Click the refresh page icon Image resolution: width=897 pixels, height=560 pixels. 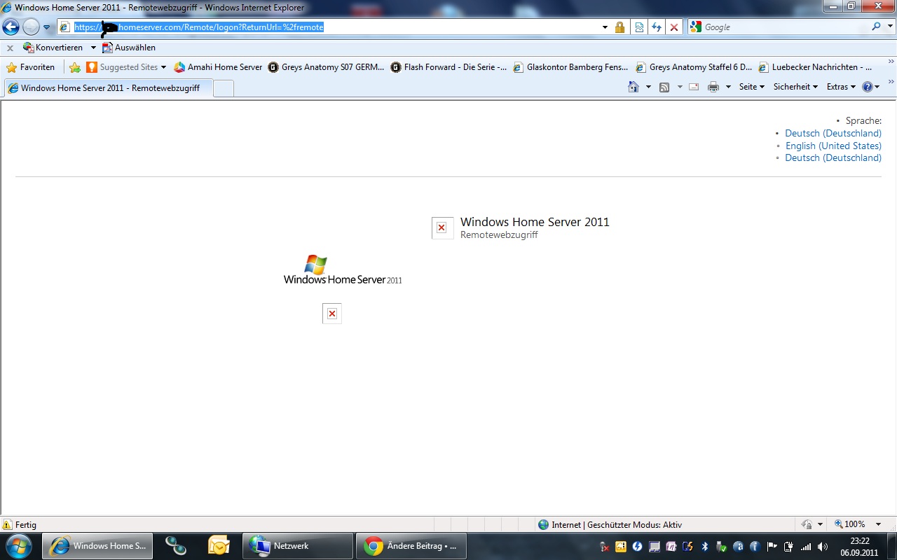click(657, 27)
